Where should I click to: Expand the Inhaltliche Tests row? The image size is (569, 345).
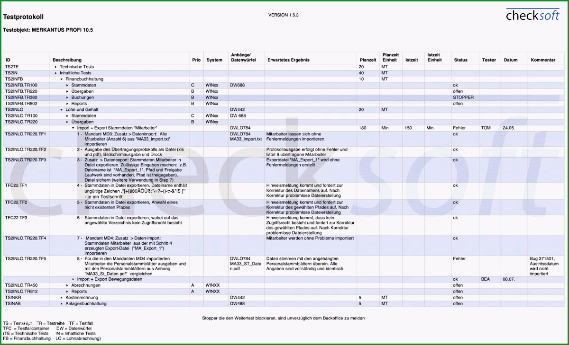tap(56, 73)
